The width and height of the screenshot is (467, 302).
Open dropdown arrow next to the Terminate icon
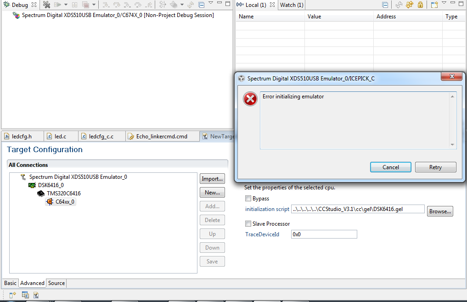pyautogui.click(x=94, y=5)
